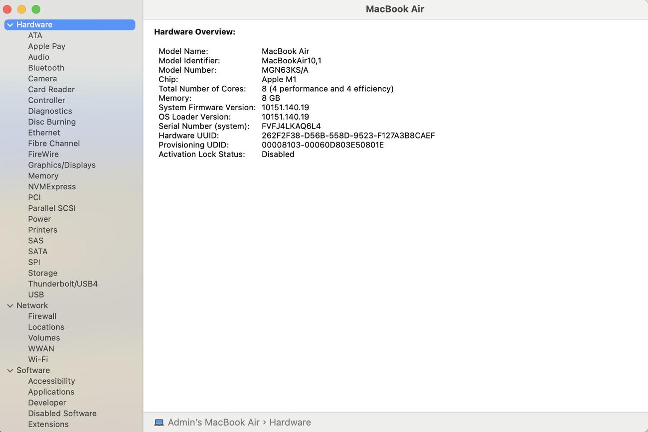Image resolution: width=648 pixels, height=432 pixels.
Task: Click the laptop icon in the path bar
Action: point(159,423)
